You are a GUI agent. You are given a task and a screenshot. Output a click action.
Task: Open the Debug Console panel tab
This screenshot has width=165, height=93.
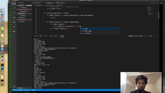point(54,36)
